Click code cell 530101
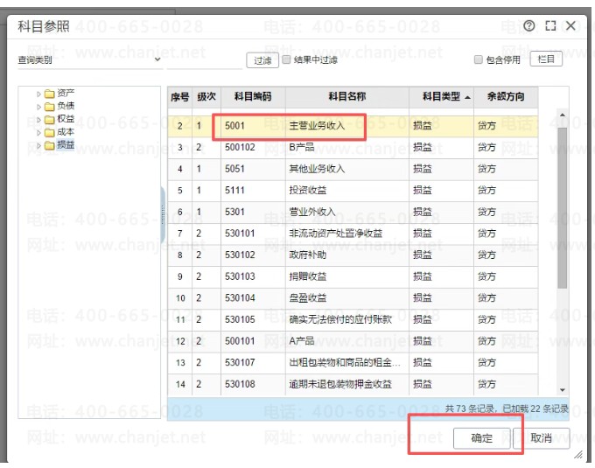 (x=253, y=234)
